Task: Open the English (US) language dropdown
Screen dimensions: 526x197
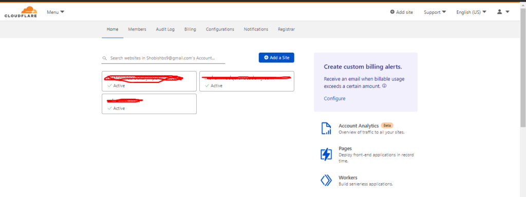Action: coord(472,12)
